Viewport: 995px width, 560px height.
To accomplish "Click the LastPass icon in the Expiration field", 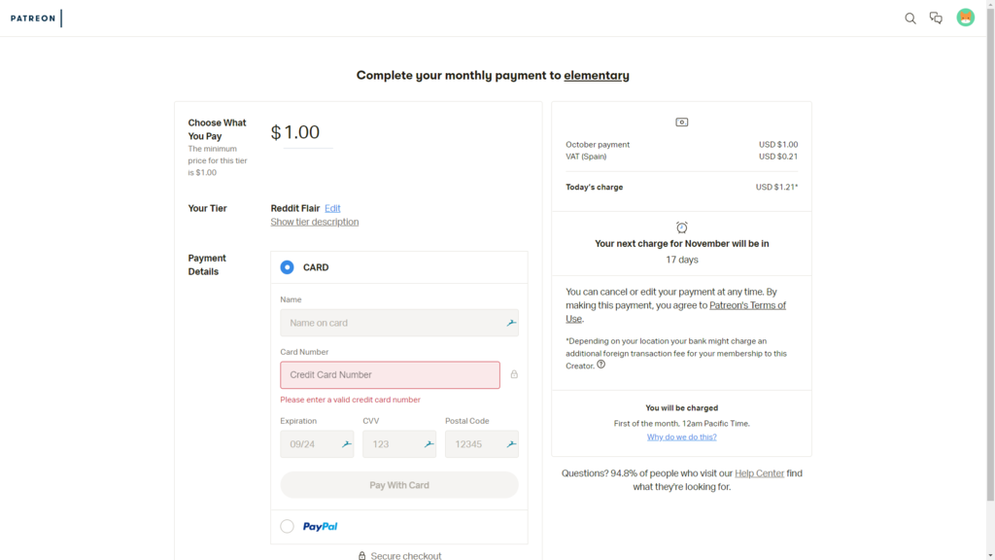I will 346,443.
